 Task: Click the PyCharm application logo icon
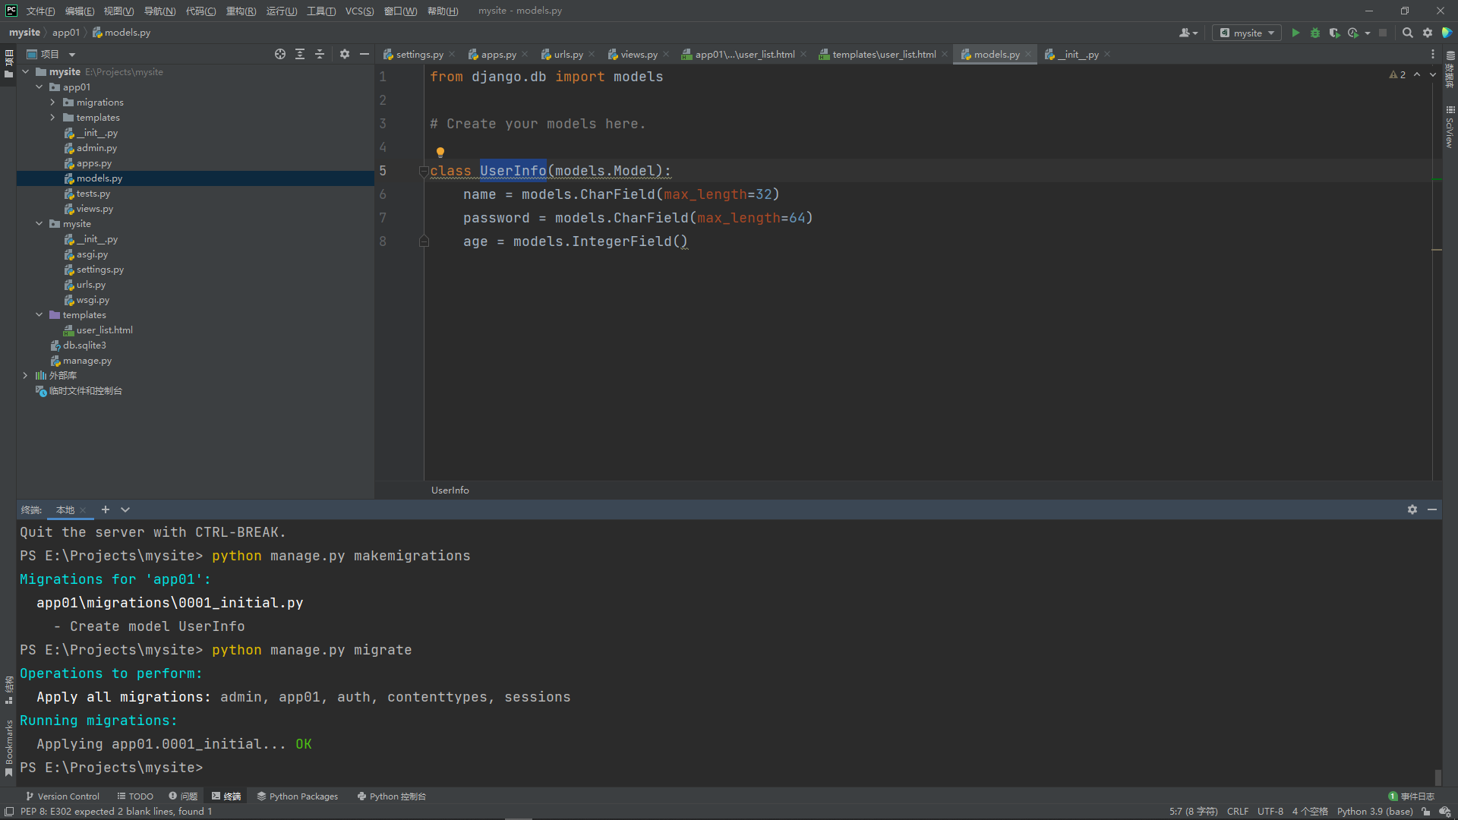tap(11, 11)
